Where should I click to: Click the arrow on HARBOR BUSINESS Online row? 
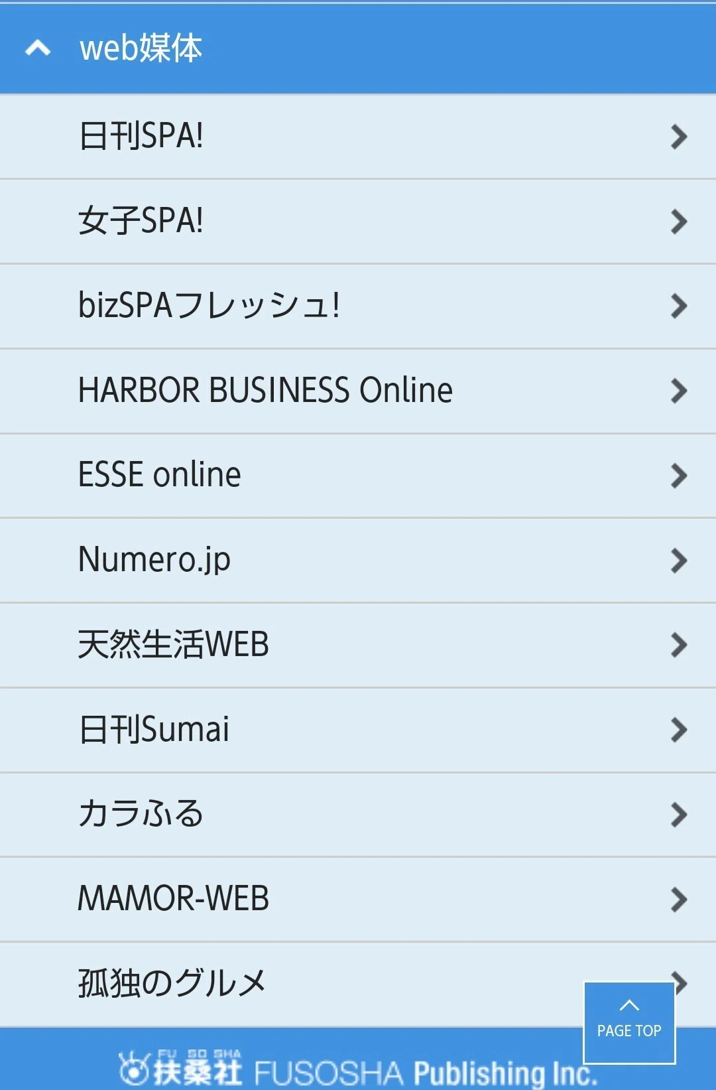(678, 391)
